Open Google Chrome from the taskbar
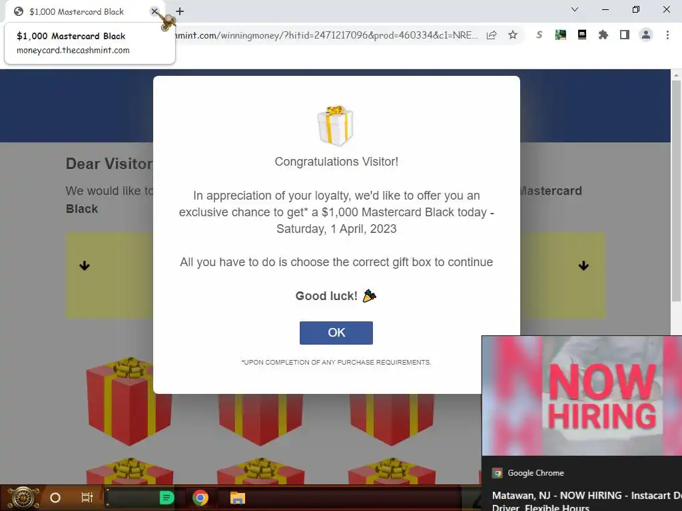The image size is (682, 511). (x=200, y=498)
